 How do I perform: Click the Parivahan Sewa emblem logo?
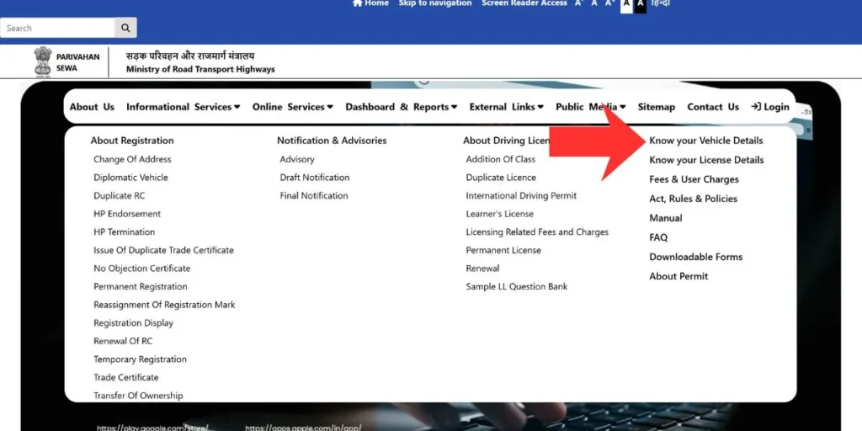[43, 62]
